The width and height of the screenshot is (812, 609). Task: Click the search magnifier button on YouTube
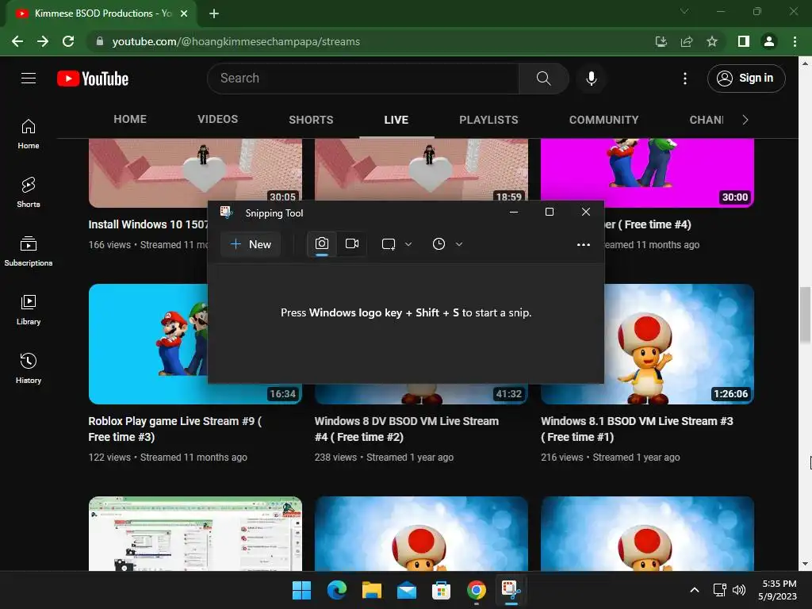coord(543,79)
